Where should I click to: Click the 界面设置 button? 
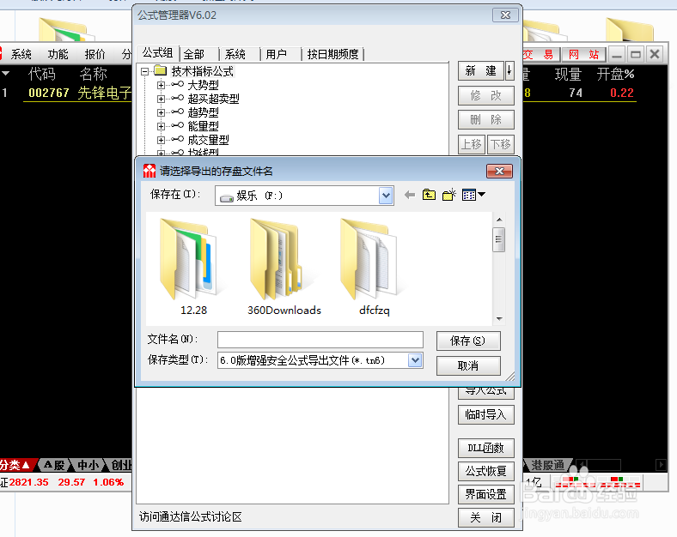point(486,494)
